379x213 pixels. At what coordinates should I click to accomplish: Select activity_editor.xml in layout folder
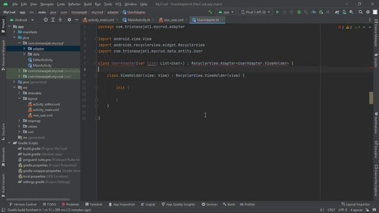click(x=46, y=104)
